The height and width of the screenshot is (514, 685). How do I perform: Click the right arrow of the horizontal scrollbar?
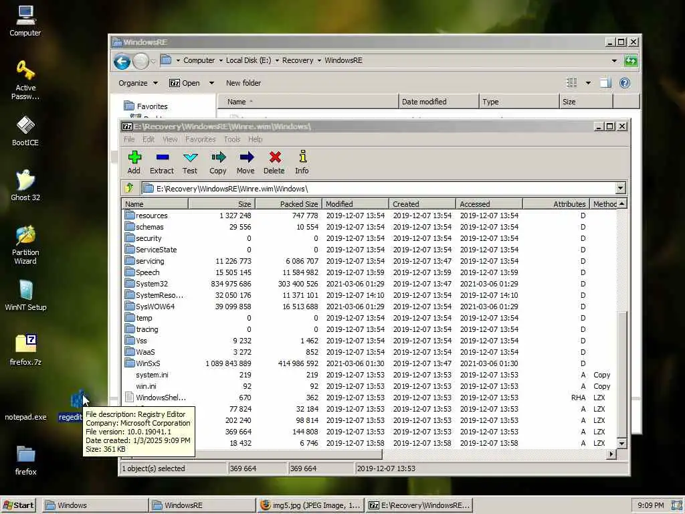tap(611, 454)
